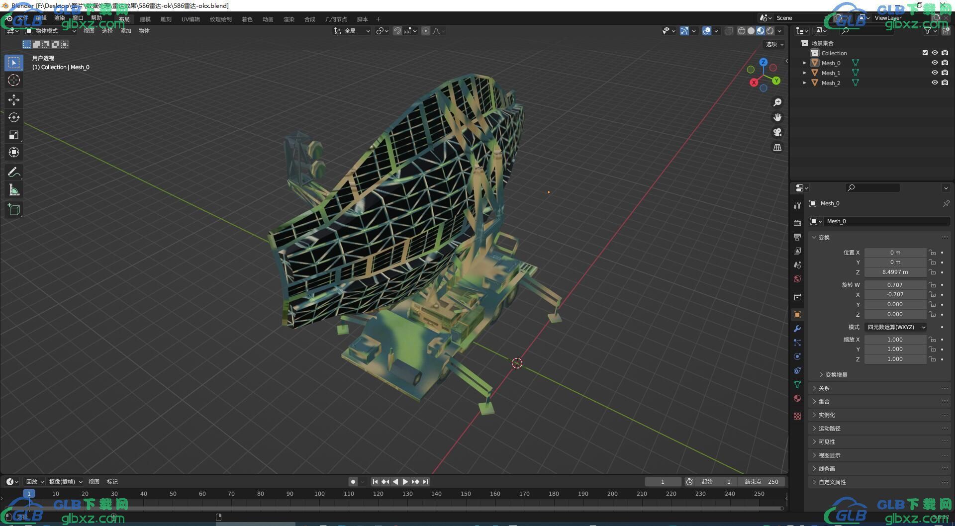Expand Mesh_0 in the outliner

coord(804,63)
